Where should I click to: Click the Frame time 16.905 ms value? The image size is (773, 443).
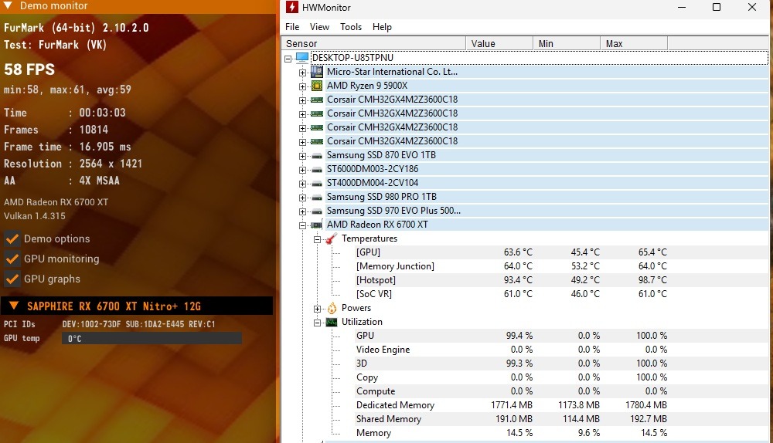pyautogui.click(x=105, y=147)
